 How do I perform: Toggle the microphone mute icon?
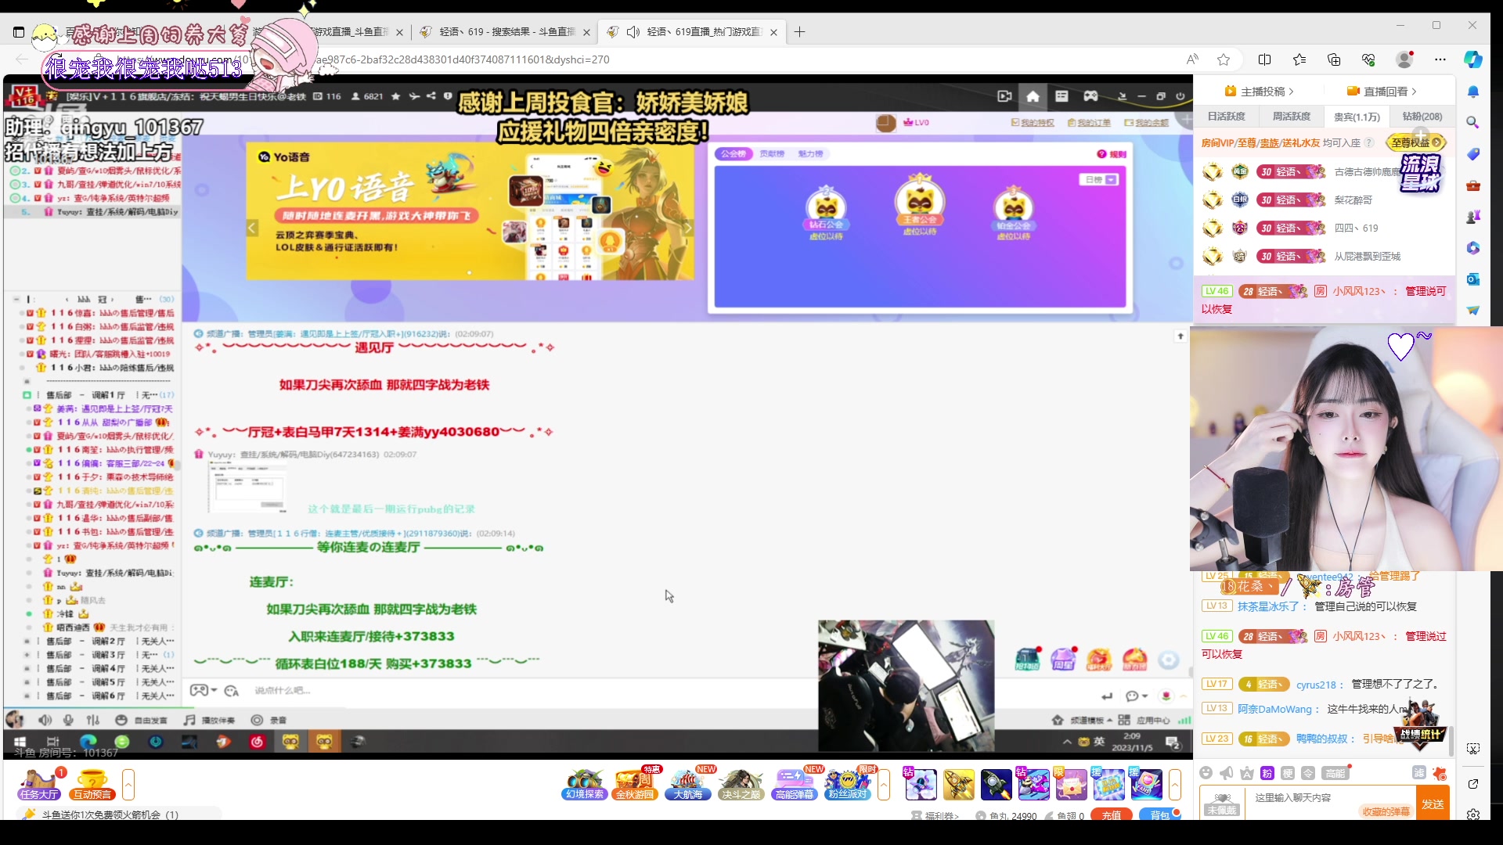tap(68, 720)
